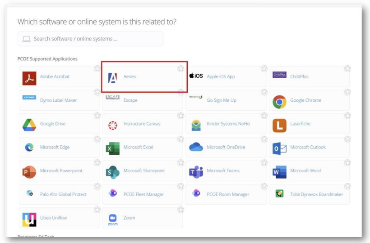Star the Tobii Dynavox Boardmaker card
Viewport: 370px width, 243px height.
(x=347, y=186)
